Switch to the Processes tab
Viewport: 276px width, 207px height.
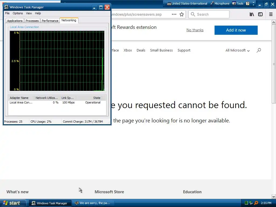(32, 20)
